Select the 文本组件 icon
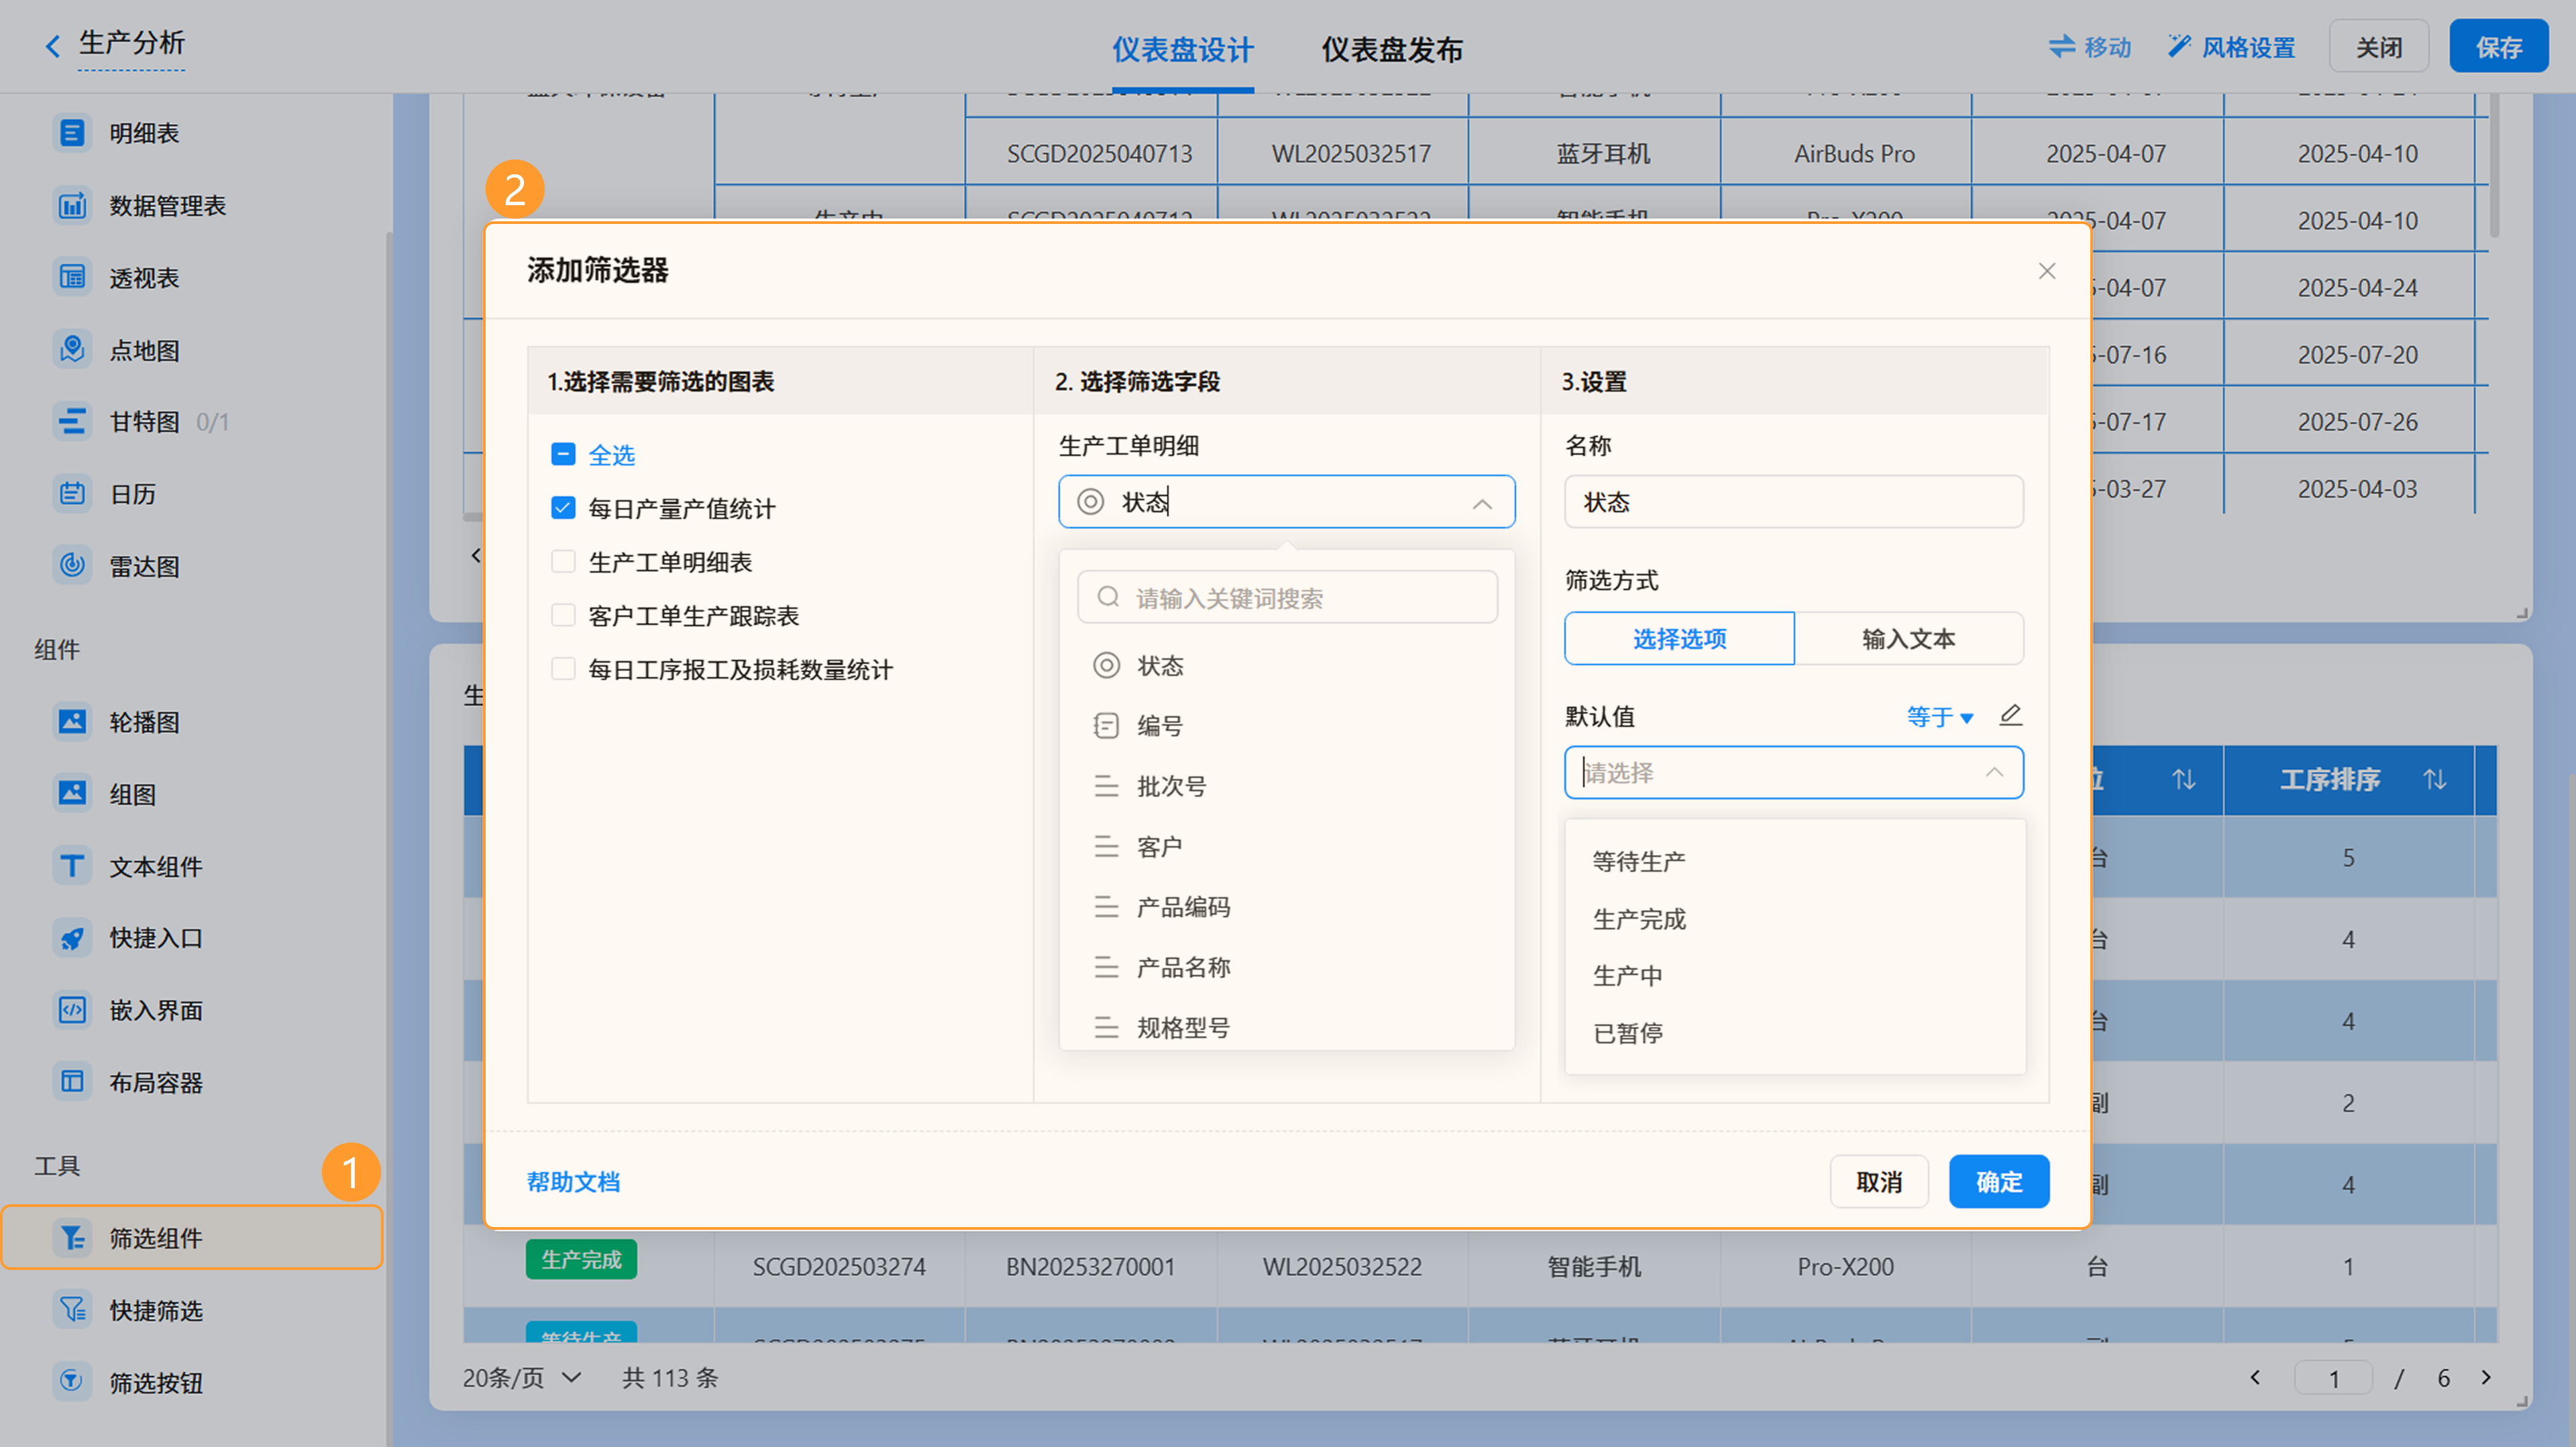The height and width of the screenshot is (1447, 2576). pyautogui.click(x=72, y=866)
